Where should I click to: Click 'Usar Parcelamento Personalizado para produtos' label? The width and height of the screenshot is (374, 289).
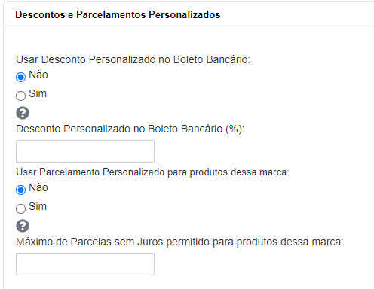click(153, 172)
